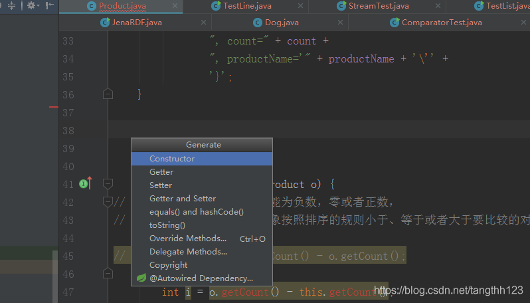This screenshot has width=530, height=303.
Task: Click the red error stripe mark near line 36
Action: pos(54,107)
